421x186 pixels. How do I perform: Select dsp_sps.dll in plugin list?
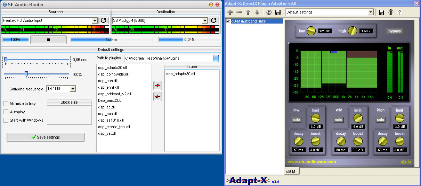108,114
